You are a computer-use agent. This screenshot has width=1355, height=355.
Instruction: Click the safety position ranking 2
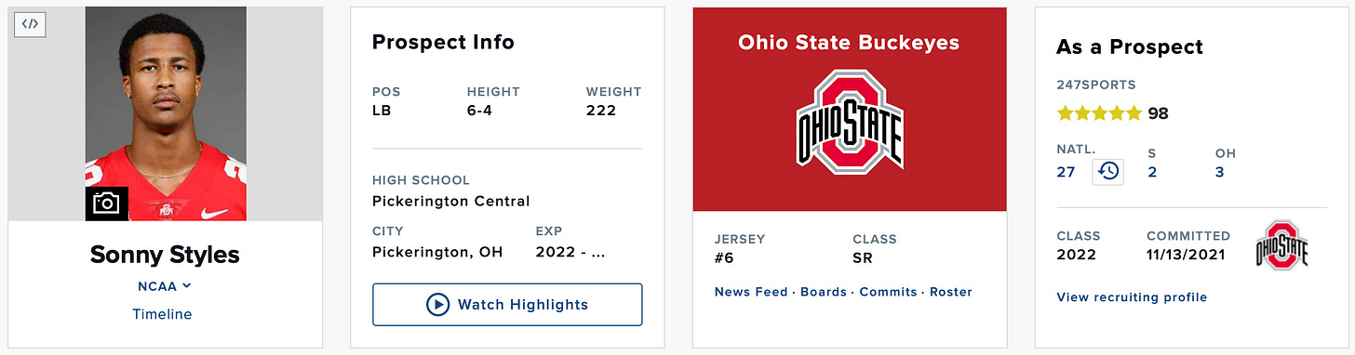click(1152, 172)
